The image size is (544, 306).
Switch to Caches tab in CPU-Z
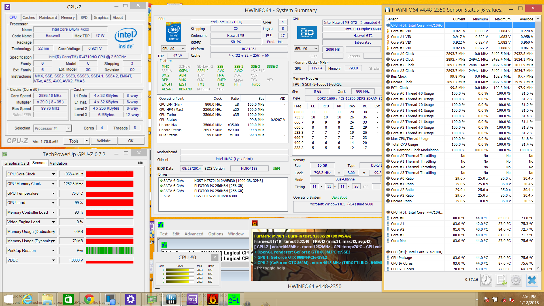[x=29, y=18]
